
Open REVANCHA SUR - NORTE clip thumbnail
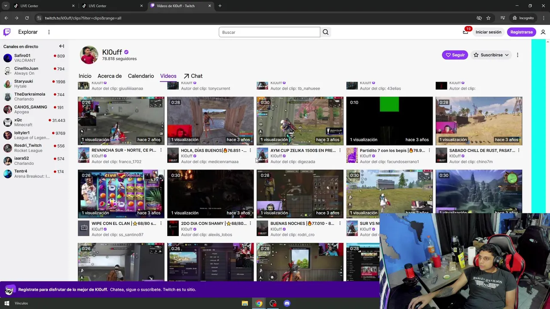click(x=121, y=121)
